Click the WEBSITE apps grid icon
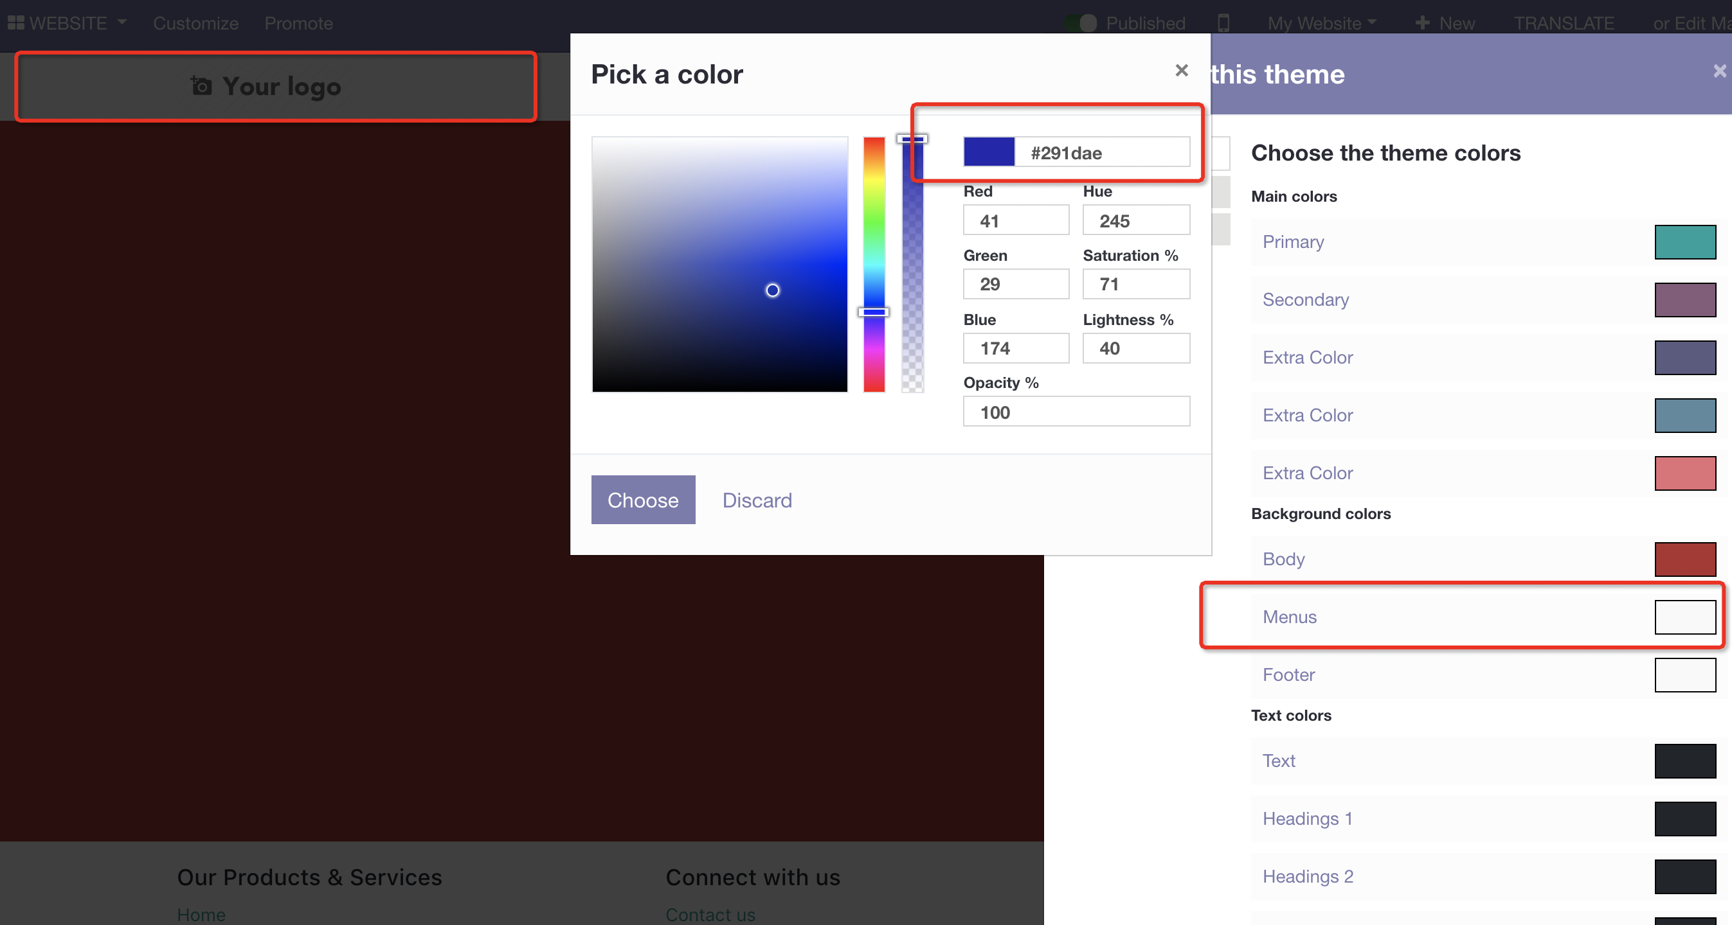This screenshot has width=1732, height=925. pos(16,23)
